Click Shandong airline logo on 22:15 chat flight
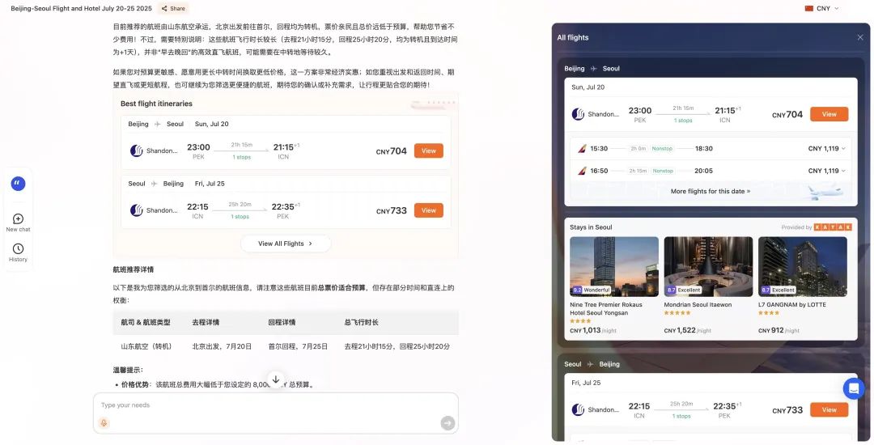This screenshot has height=445, width=874. pyautogui.click(x=137, y=210)
